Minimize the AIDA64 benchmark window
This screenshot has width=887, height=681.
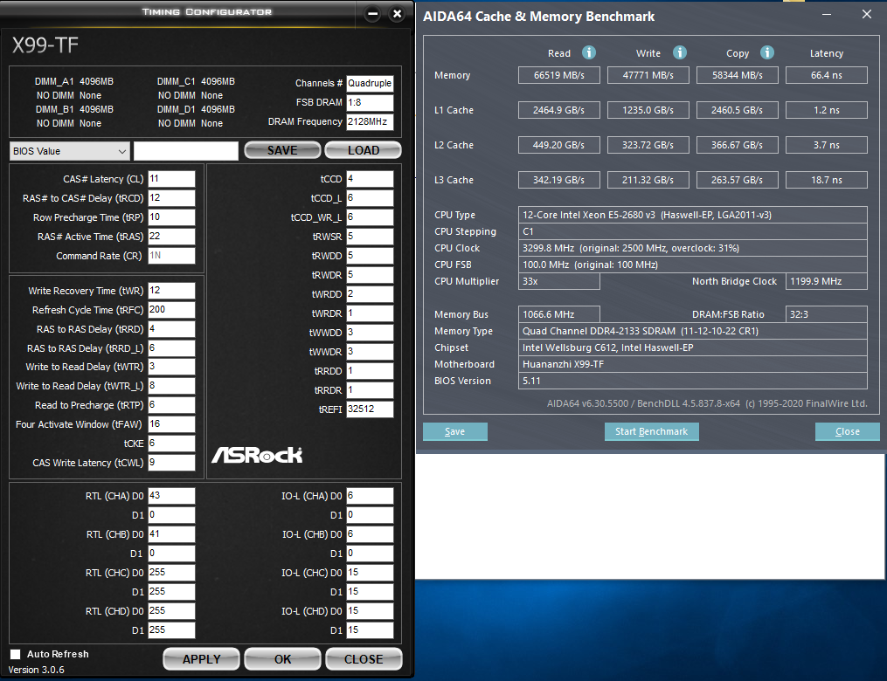point(827,14)
